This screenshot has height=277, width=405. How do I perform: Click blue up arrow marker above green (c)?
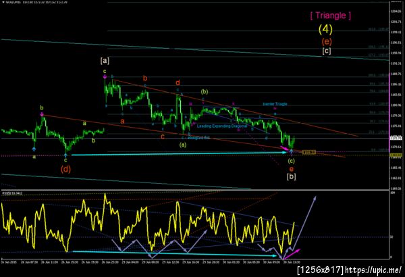pyautogui.click(x=292, y=152)
